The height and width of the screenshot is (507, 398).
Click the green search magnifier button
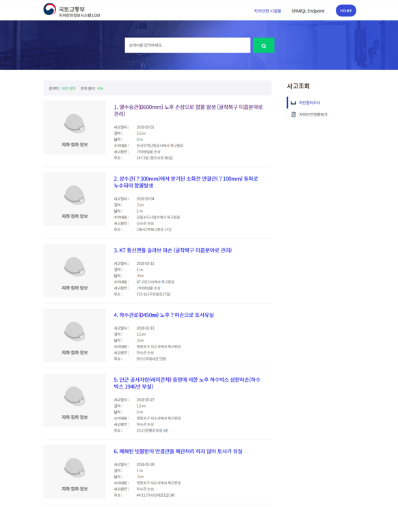point(263,45)
